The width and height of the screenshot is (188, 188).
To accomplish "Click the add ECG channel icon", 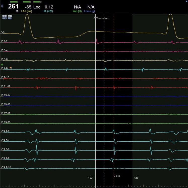I will 10,17.
